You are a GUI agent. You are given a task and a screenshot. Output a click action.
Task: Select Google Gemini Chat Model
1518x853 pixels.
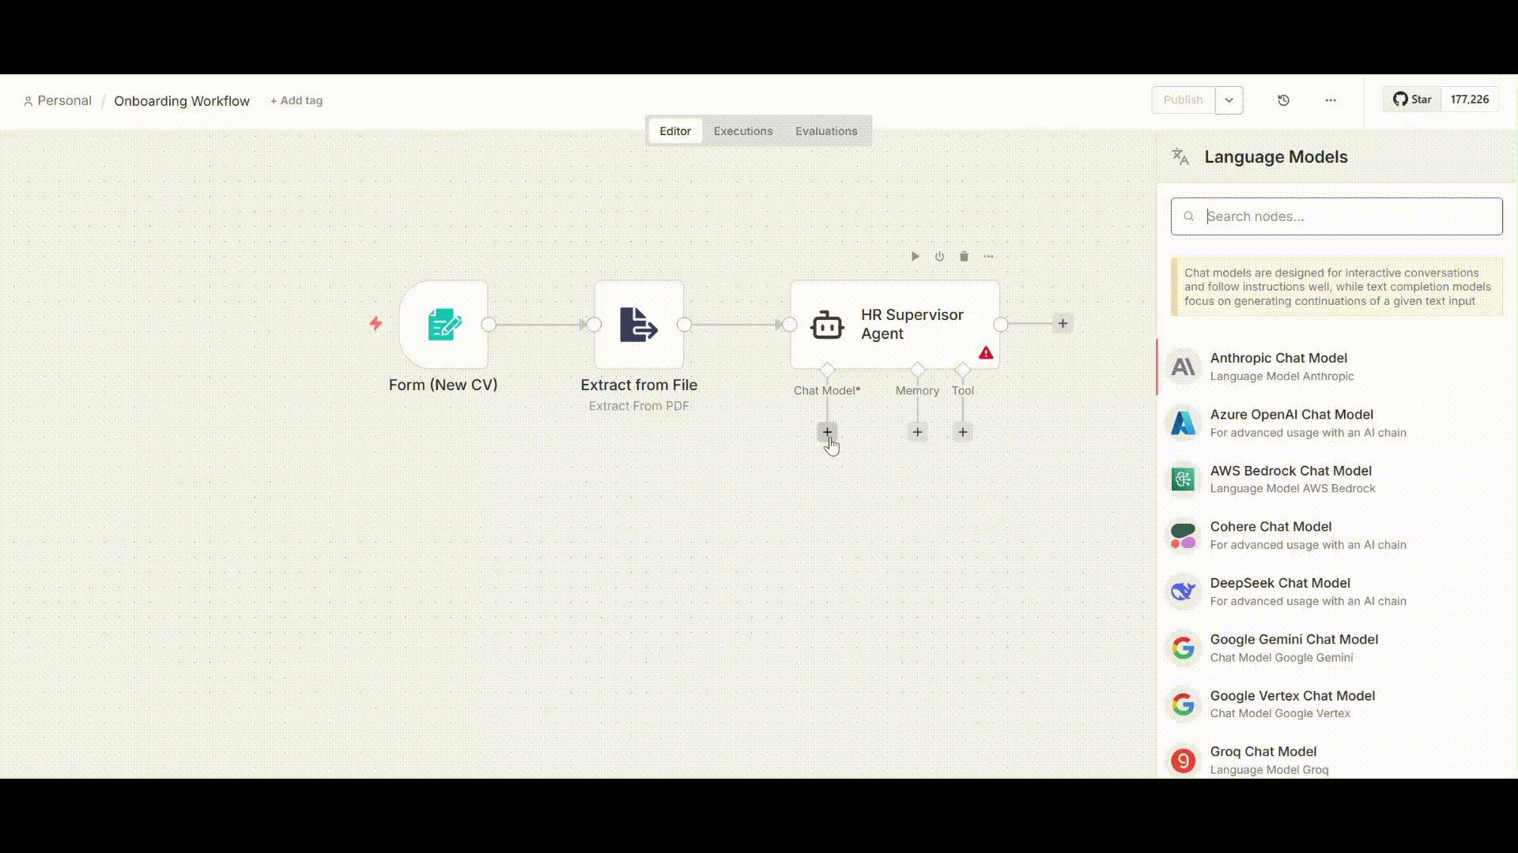(1293, 648)
